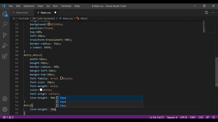Open the Help menu
The height and width of the screenshot is (122, 218).
pyautogui.click(x=77, y=6)
